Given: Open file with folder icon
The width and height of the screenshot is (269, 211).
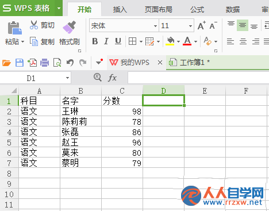Looking at the screenshot, I should point(6,63).
